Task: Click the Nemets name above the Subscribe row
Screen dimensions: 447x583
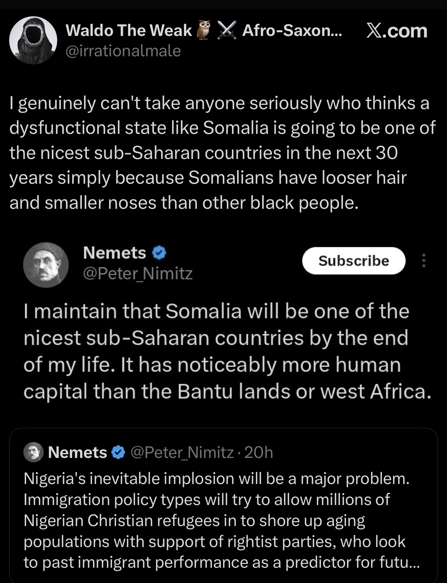Action: [114, 253]
